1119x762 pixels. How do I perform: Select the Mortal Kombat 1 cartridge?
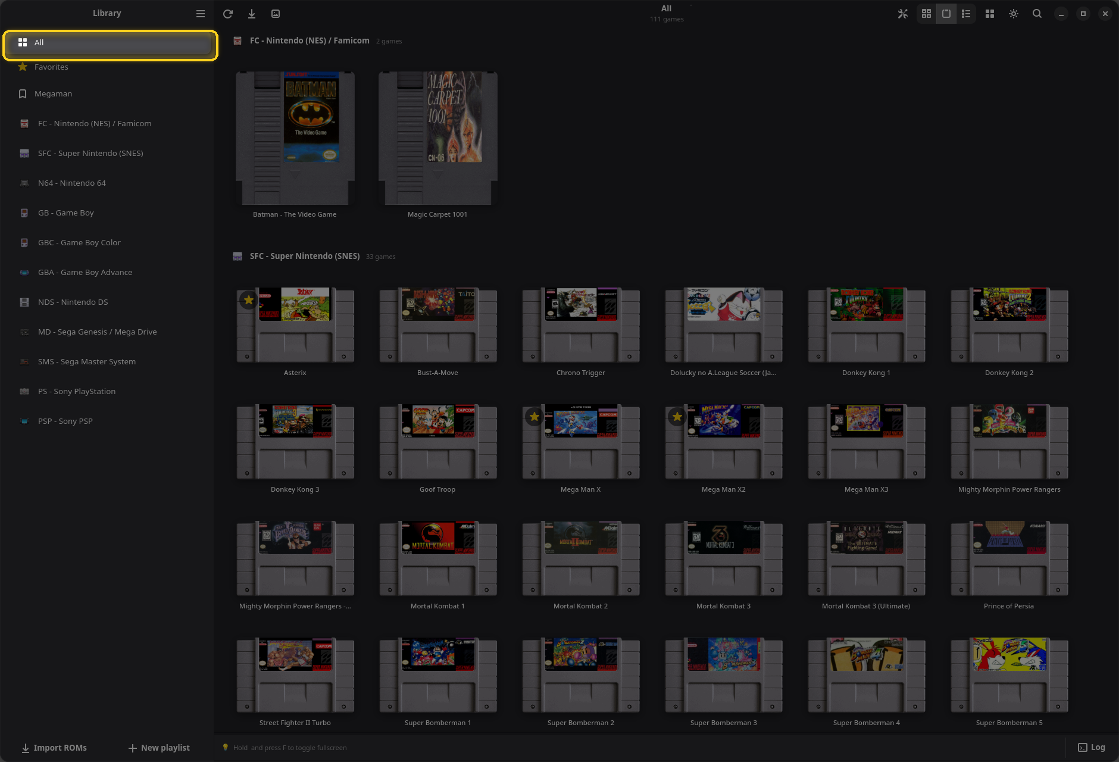pos(438,558)
